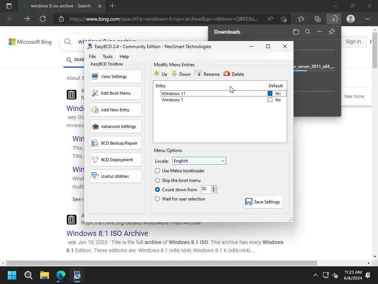This screenshot has height=284, width=378.
Task: Check default checkbox for Windows 7
Action: tap(270, 100)
